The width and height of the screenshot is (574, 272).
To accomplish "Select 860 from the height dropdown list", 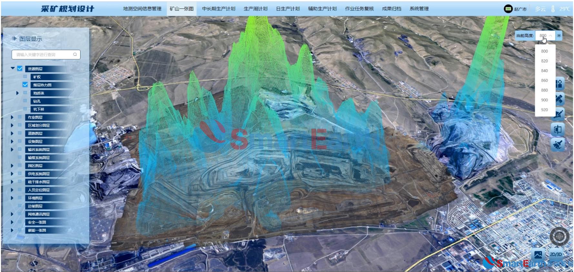I will pyautogui.click(x=544, y=80).
